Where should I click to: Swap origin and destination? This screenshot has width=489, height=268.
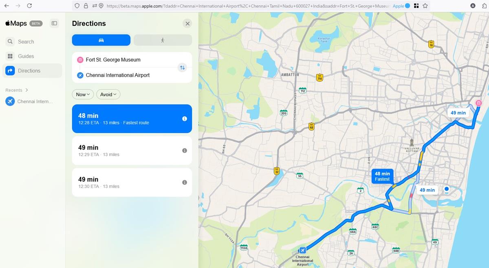[182, 68]
